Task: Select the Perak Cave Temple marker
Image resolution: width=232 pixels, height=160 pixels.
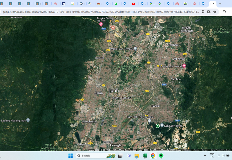Action: coord(135,48)
